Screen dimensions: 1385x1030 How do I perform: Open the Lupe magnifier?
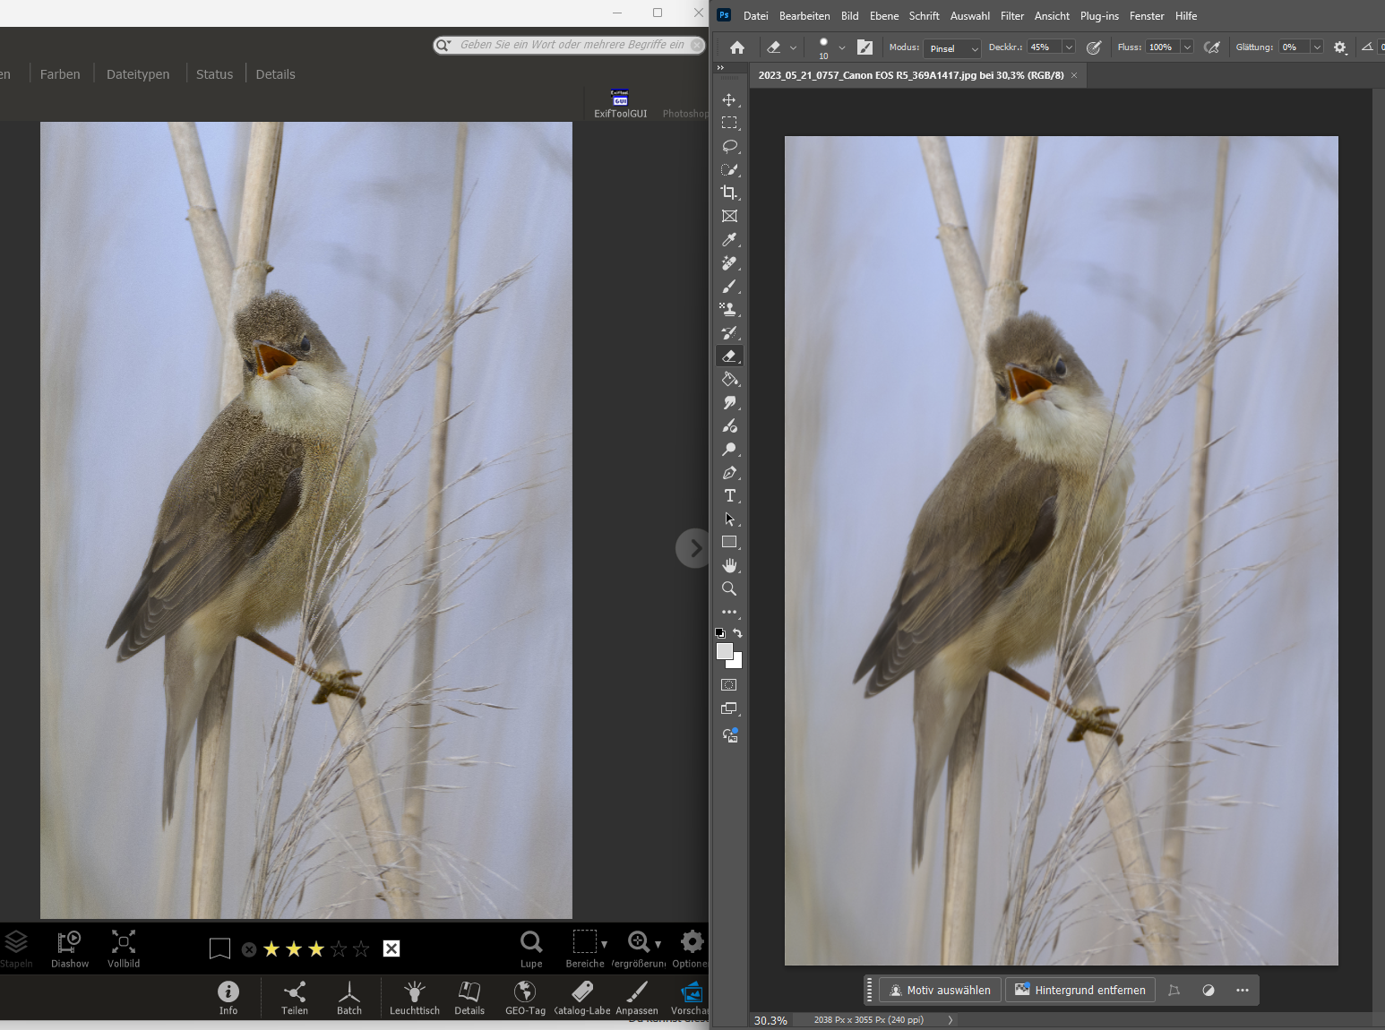tap(531, 949)
